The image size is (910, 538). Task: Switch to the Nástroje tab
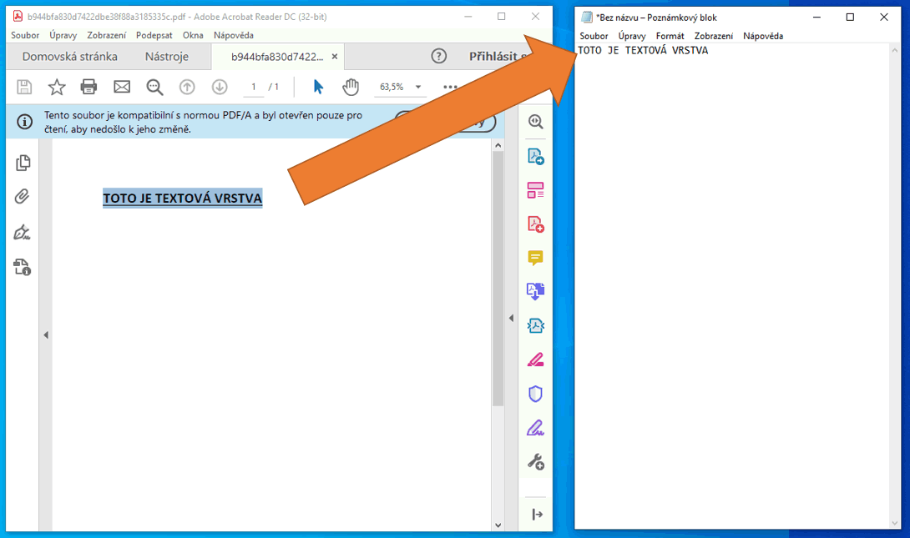[166, 57]
